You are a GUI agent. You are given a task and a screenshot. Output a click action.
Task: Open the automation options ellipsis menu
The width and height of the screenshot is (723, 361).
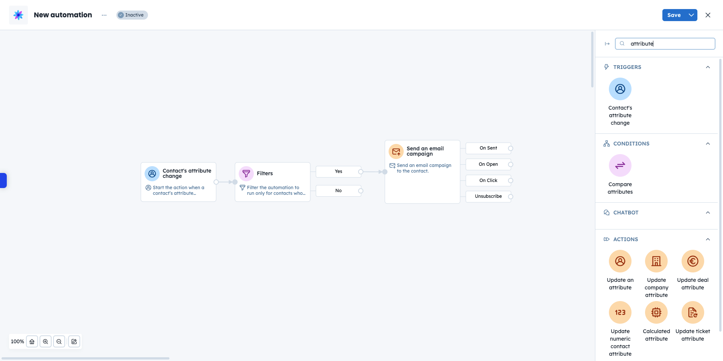(x=104, y=15)
